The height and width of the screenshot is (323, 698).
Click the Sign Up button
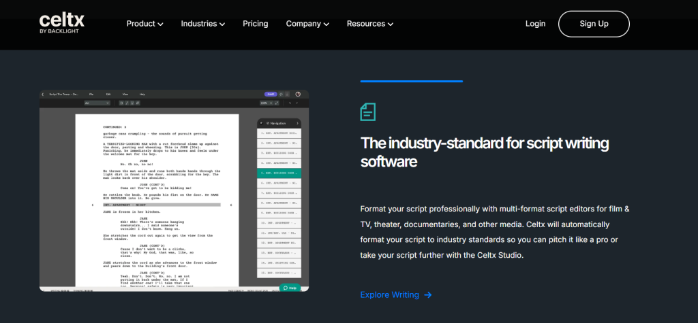point(593,24)
